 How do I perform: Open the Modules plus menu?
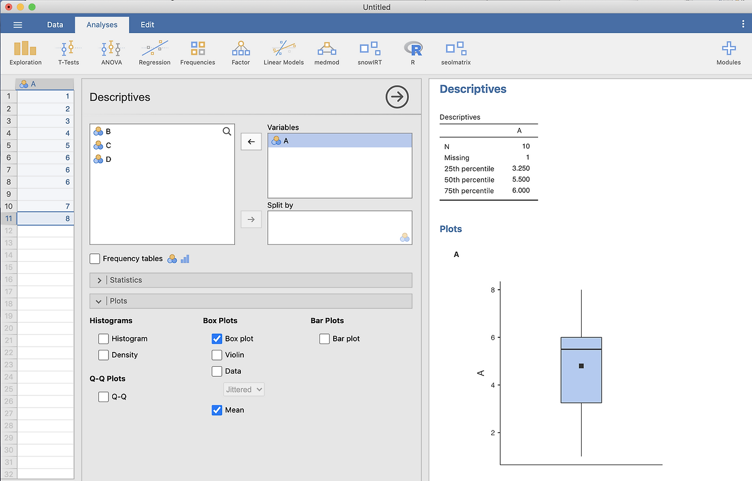tap(728, 52)
